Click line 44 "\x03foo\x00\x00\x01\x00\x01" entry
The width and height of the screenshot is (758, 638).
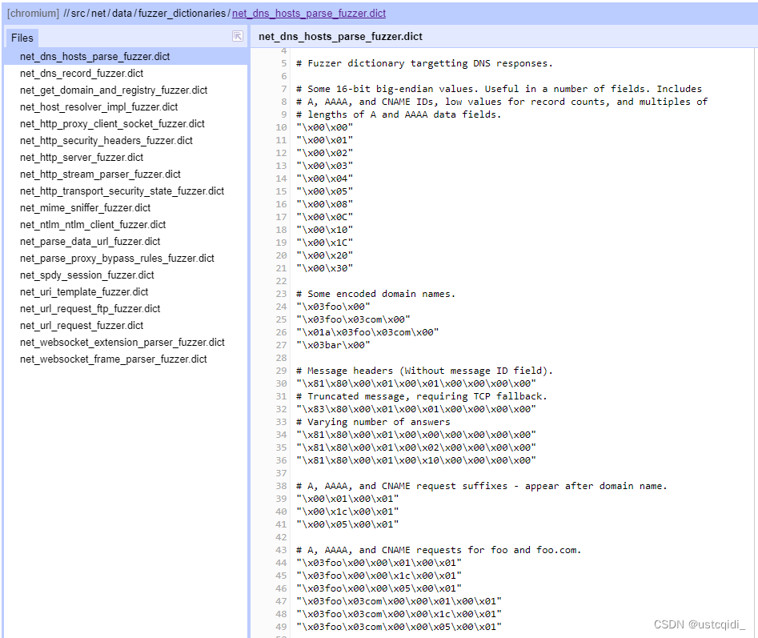pyautogui.click(x=379, y=563)
